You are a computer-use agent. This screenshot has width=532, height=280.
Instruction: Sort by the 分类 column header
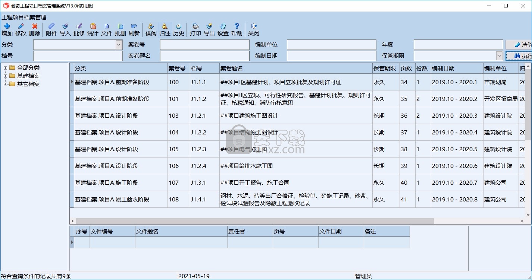point(121,69)
